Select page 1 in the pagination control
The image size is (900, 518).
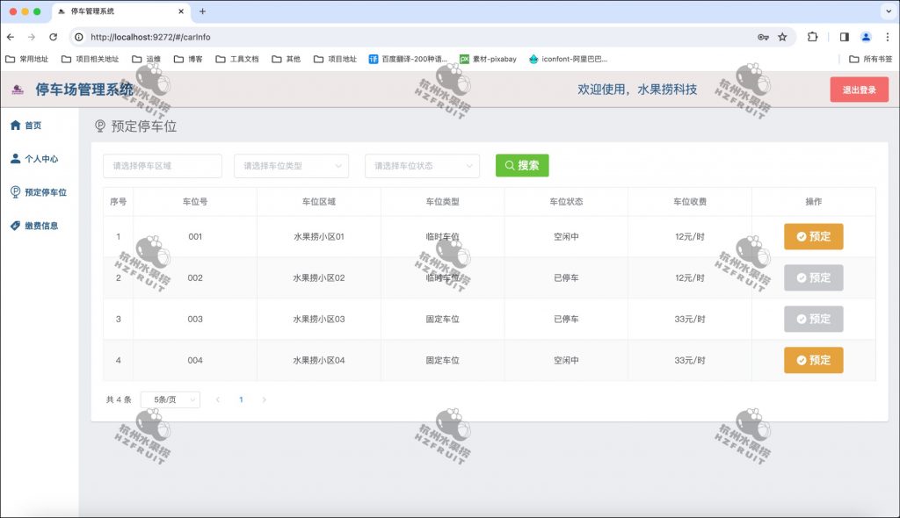click(x=242, y=399)
